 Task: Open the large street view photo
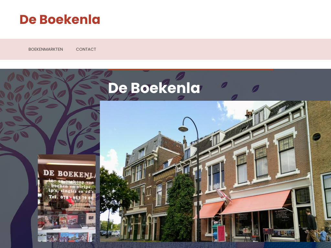[215, 171]
